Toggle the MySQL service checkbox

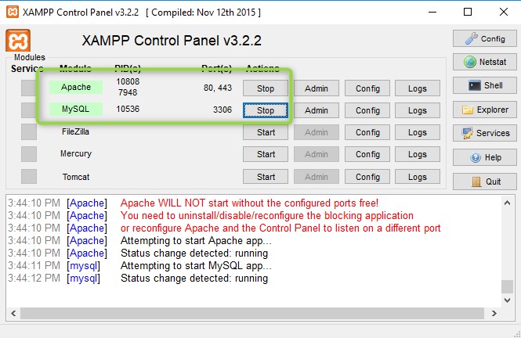point(29,110)
